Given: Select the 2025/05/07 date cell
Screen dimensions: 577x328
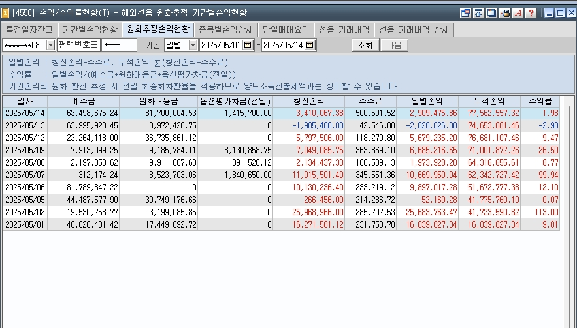Looking at the screenshot, I should (25, 175).
